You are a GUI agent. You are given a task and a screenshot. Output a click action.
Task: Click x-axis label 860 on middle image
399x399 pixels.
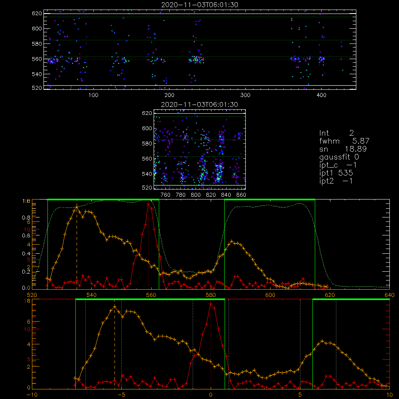tap(241, 195)
